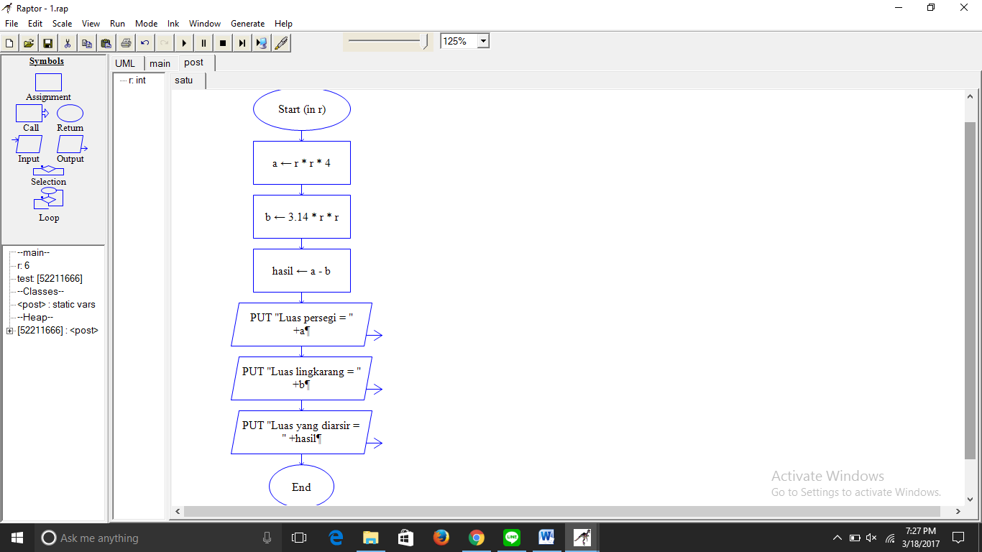Open the Window menu

tap(205, 24)
